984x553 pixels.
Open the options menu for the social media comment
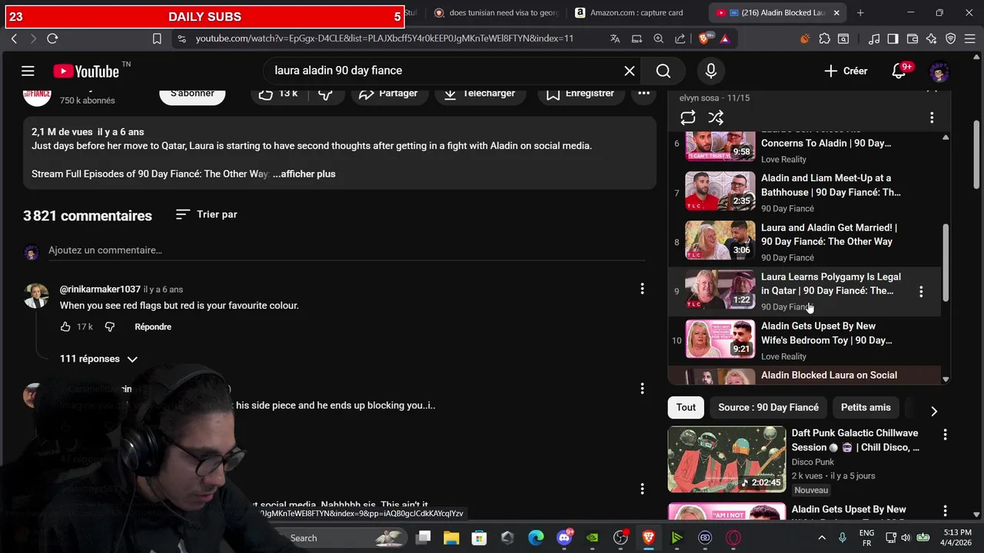pos(642,488)
